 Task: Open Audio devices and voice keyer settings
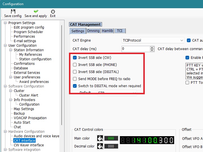point(36,136)
